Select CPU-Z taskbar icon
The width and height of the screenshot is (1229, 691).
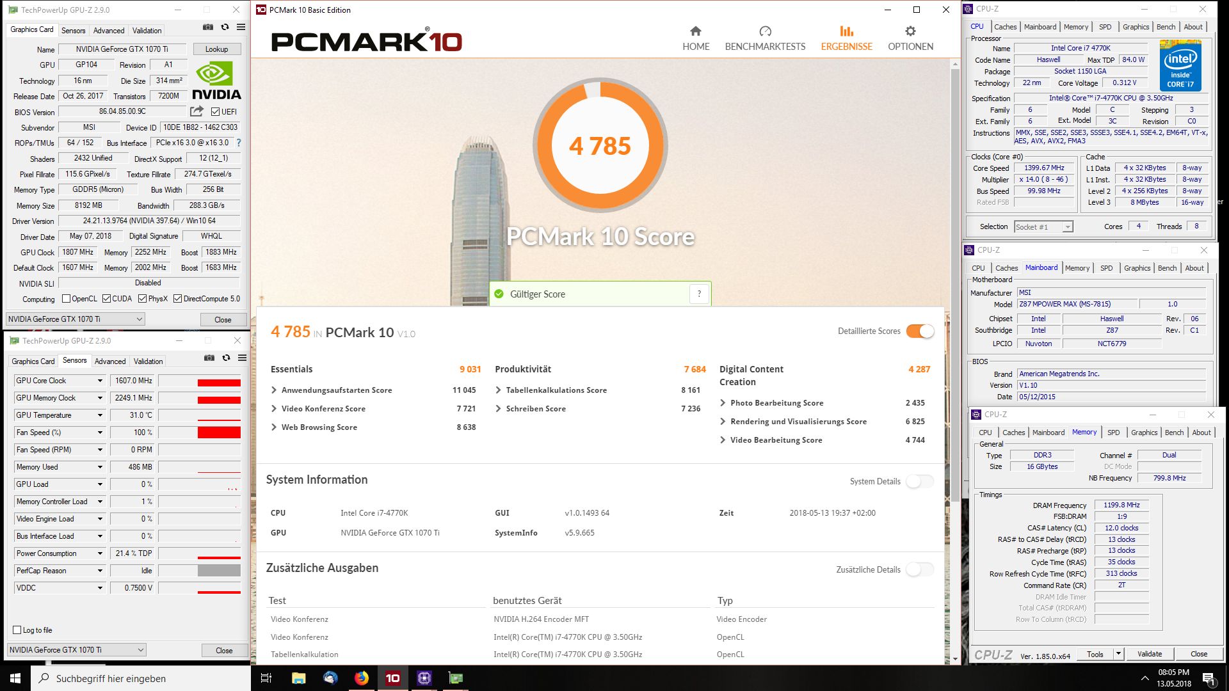424,678
